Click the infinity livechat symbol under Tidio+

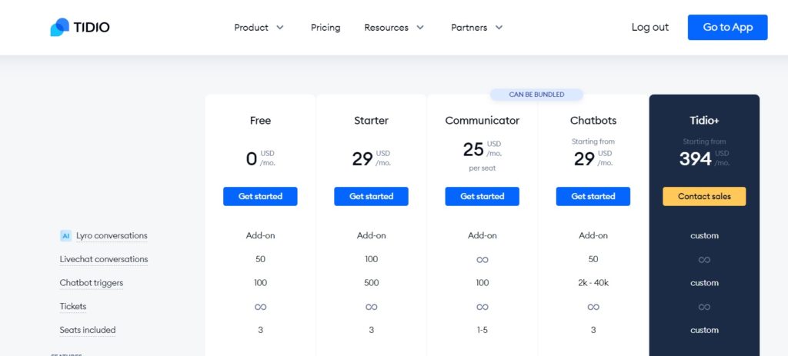(x=704, y=260)
